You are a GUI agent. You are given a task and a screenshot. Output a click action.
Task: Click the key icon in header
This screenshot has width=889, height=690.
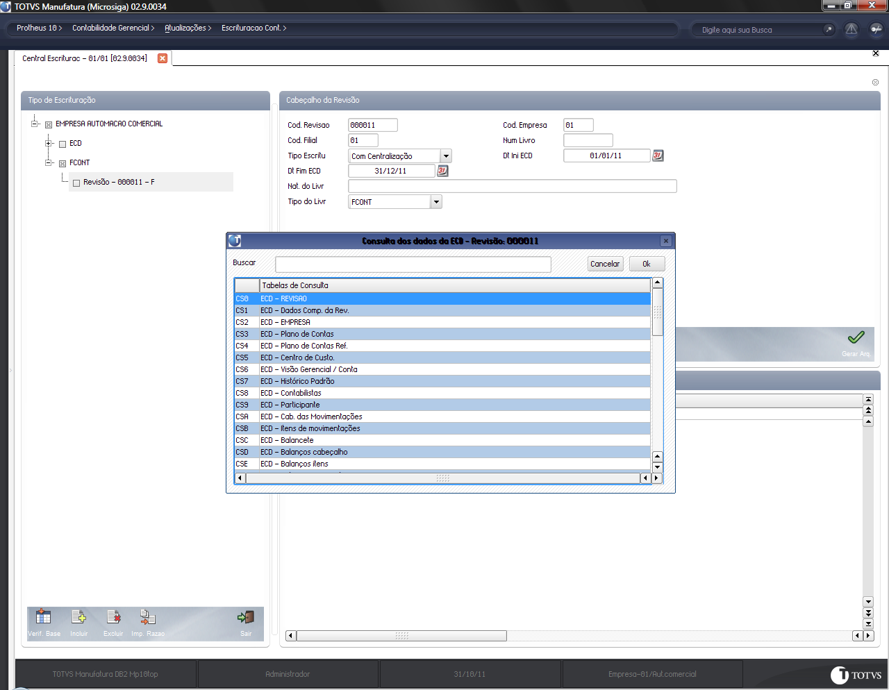[876, 29]
